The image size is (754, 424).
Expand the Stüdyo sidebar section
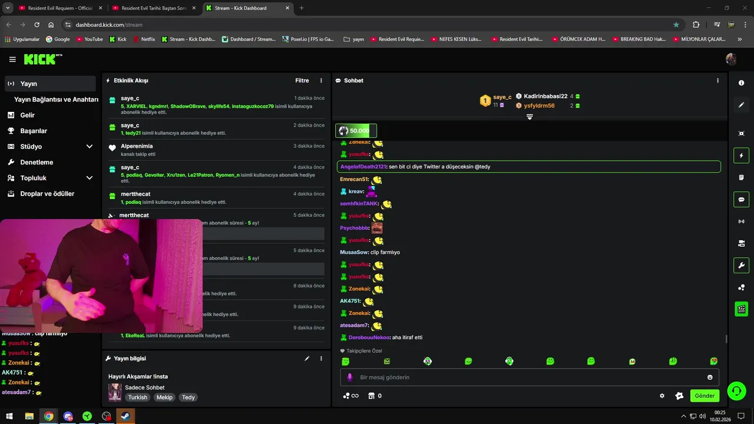pos(90,147)
